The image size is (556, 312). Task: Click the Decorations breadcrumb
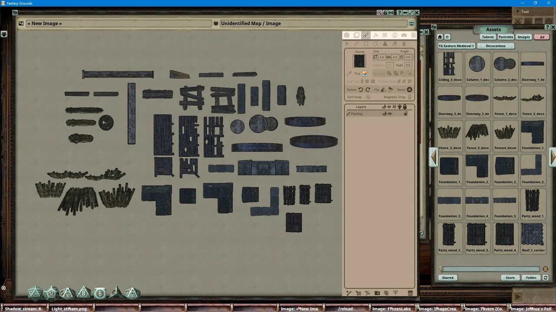[496, 46]
